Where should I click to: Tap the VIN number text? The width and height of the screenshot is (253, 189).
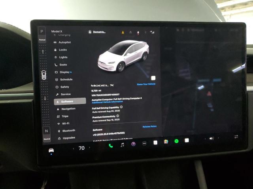click(x=106, y=95)
